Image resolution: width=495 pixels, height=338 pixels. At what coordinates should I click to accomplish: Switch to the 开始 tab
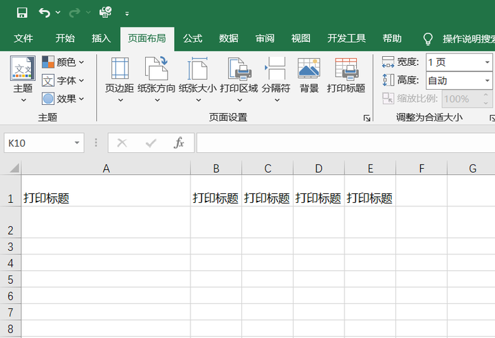65,38
